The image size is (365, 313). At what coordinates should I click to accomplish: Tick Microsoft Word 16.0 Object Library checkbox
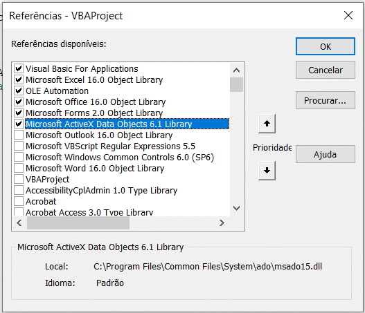click(19, 168)
